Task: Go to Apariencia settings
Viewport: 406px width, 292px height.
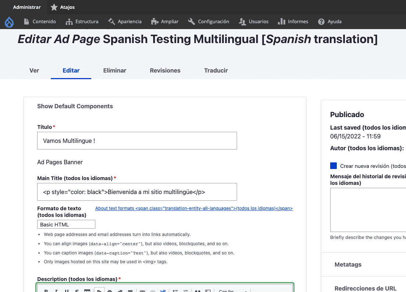Action: pos(125,22)
